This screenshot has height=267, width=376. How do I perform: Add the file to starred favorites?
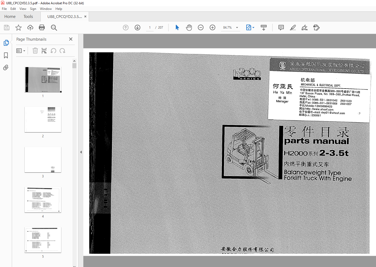(18, 28)
